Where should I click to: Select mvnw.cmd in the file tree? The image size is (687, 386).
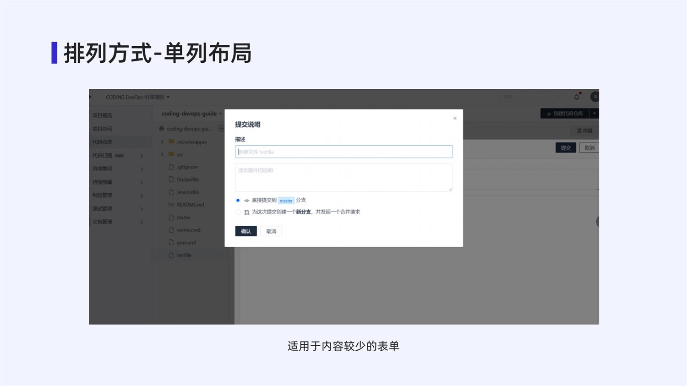pyautogui.click(x=189, y=230)
